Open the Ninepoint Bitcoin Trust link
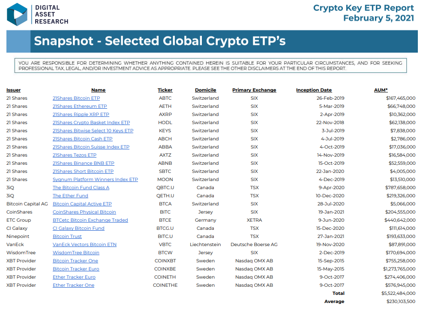Viewport: 432px width, 315px height. (67, 236)
